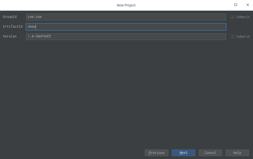Click the GroupId input field
Screen dimensions: 253x159
tap(126, 17)
